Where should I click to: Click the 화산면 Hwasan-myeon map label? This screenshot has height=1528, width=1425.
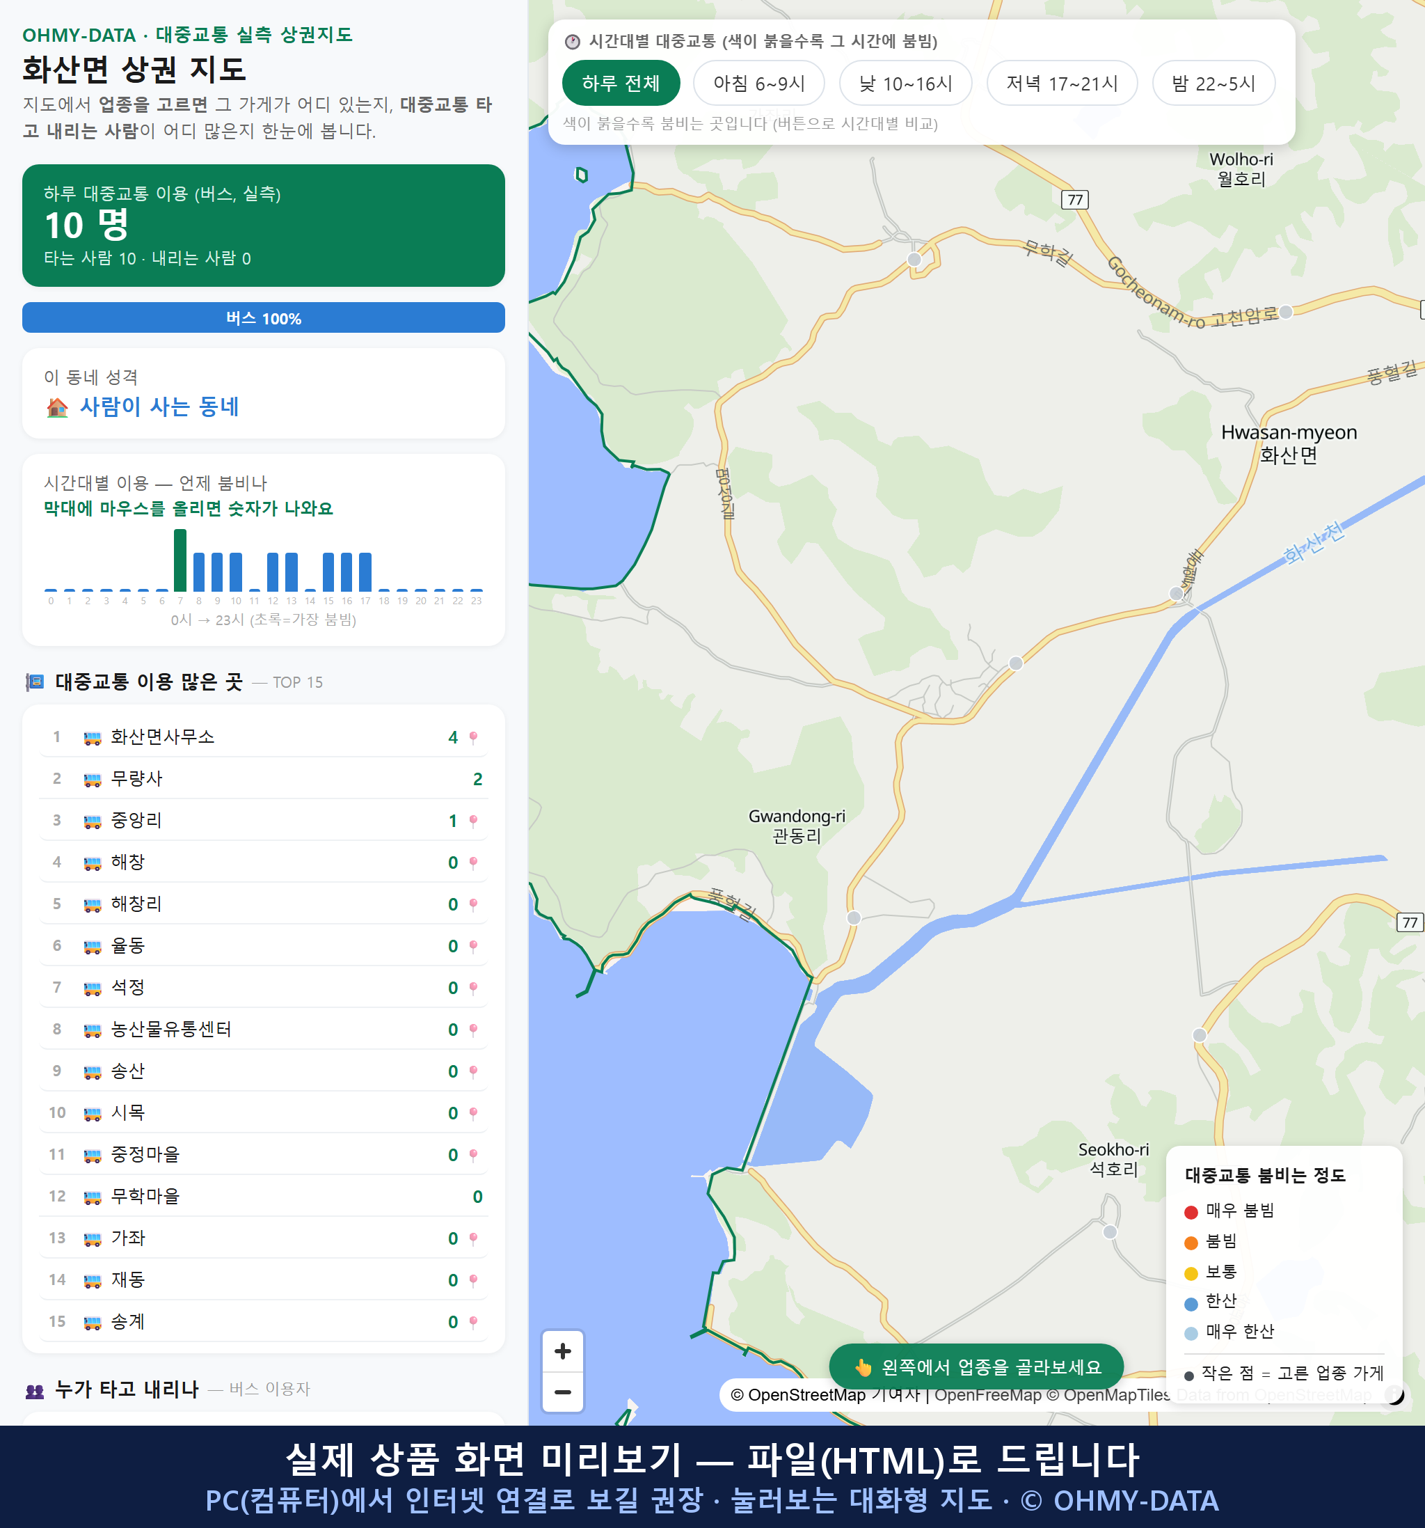(x=1289, y=443)
